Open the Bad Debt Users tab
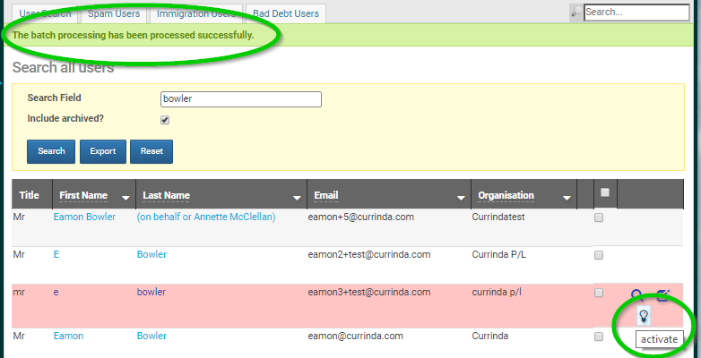The width and height of the screenshot is (701, 358). point(286,13)
